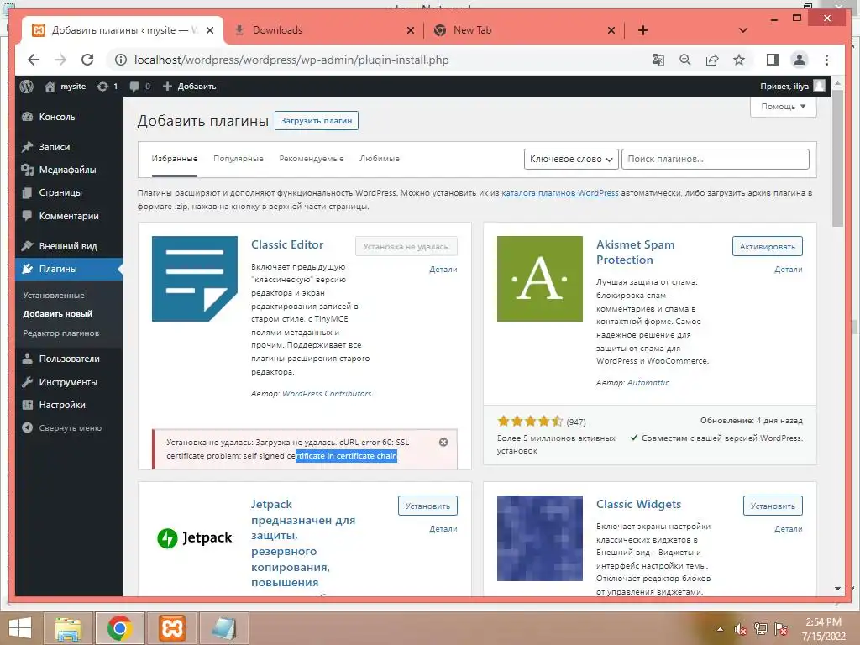Click Активировать for Akismet Spam Protection
The height and width of the screenshot is (645, 860).
click(768, 246)
